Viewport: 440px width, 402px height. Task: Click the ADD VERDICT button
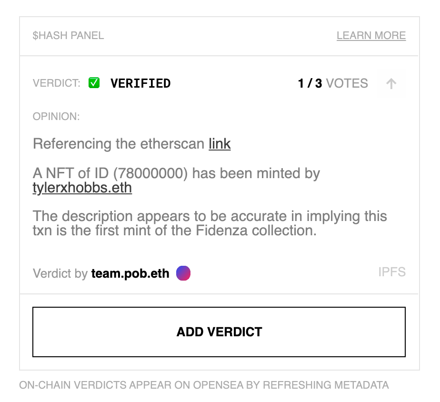[x=219, y=332]
